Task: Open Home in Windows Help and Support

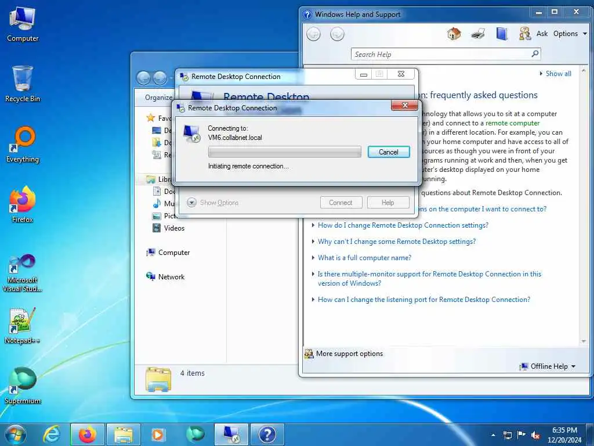Action: [x=454, y=34]
